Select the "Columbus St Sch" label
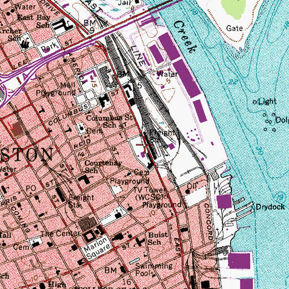This screenshot has width=289, height=289. [x=109, y=121]
